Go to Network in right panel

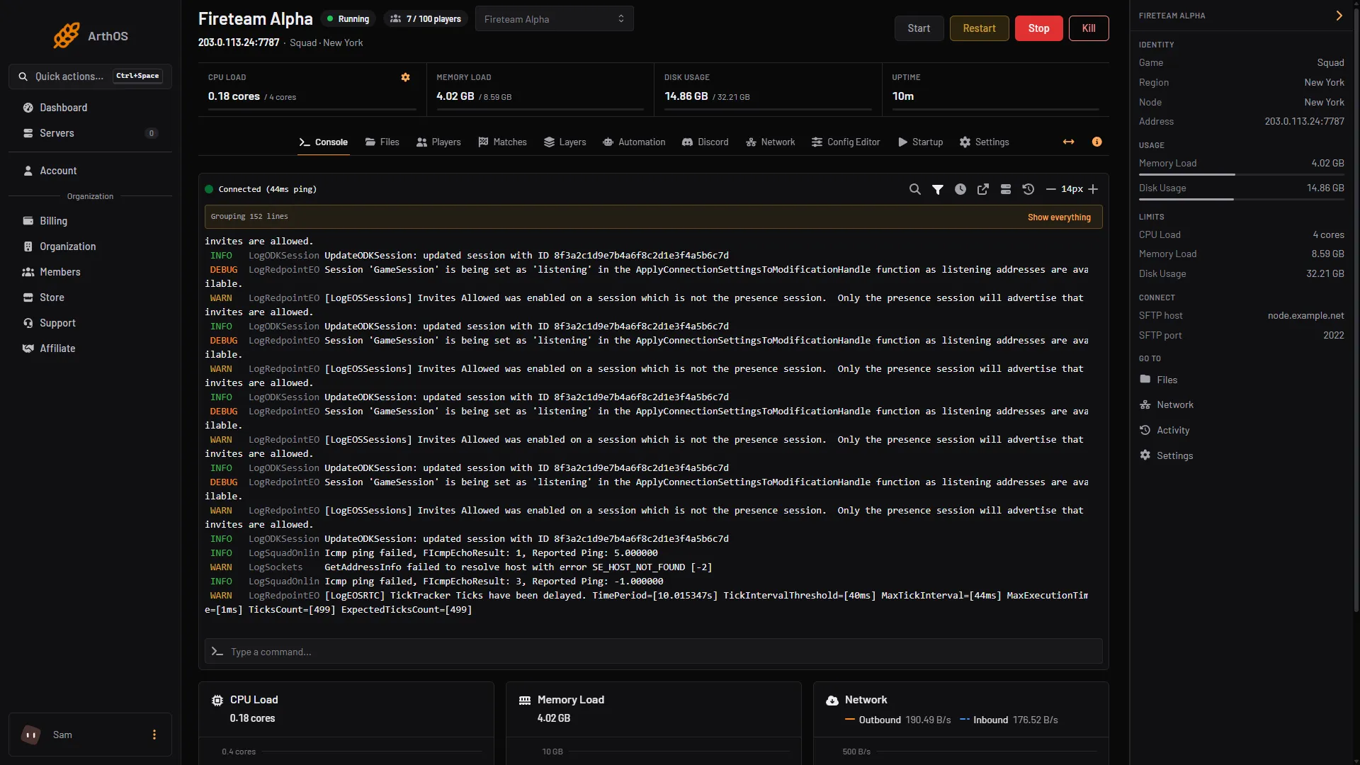coord(1167,405)
